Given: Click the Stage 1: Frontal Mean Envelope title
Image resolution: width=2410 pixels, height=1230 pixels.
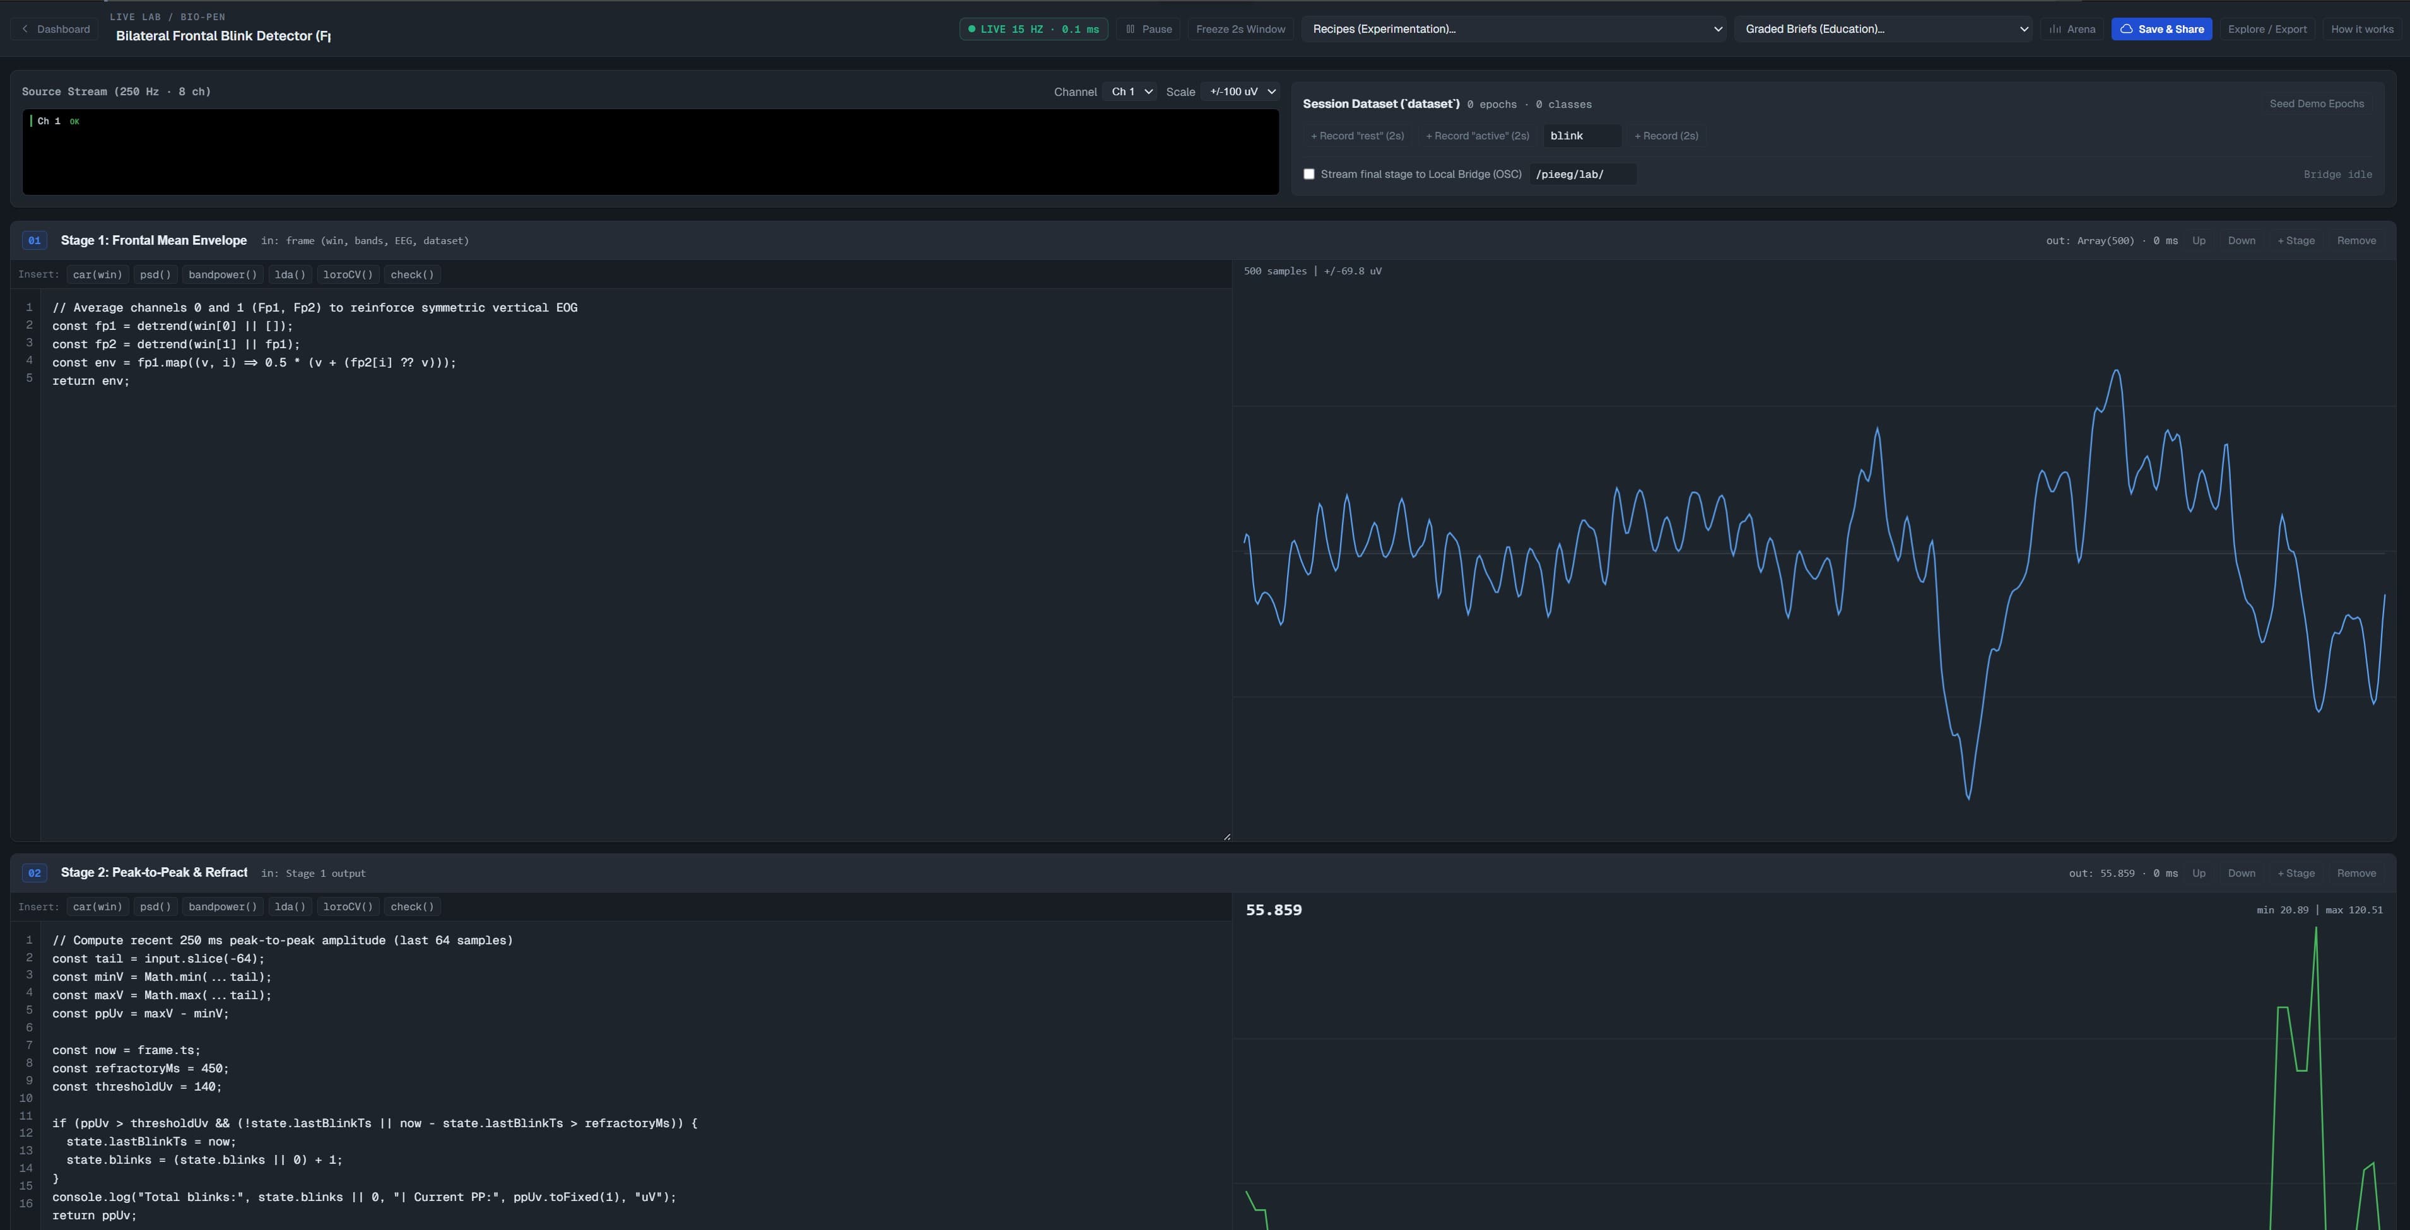Looking at the screenshot, I should pyautogui.click(x=153, y=240).
